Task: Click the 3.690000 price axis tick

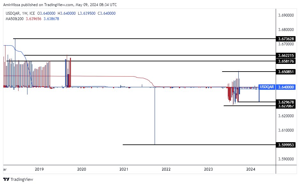Action: [x=286, y=15]
